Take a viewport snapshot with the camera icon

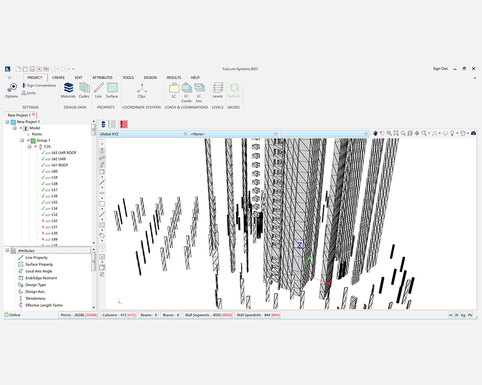[474, 133]
